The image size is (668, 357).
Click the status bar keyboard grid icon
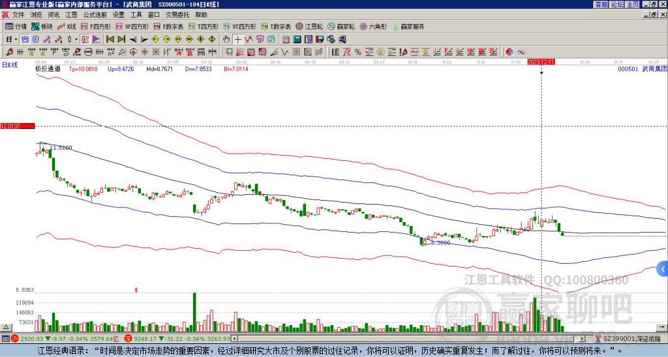point(5,339)
